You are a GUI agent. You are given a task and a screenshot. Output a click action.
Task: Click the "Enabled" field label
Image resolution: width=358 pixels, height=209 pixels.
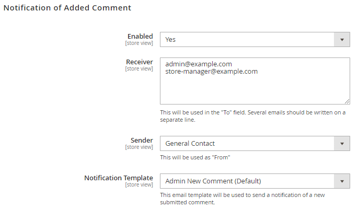(x=140, y=36)
